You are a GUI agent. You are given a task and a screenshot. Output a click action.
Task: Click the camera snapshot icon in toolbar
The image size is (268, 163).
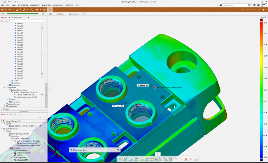click(45, 10)
